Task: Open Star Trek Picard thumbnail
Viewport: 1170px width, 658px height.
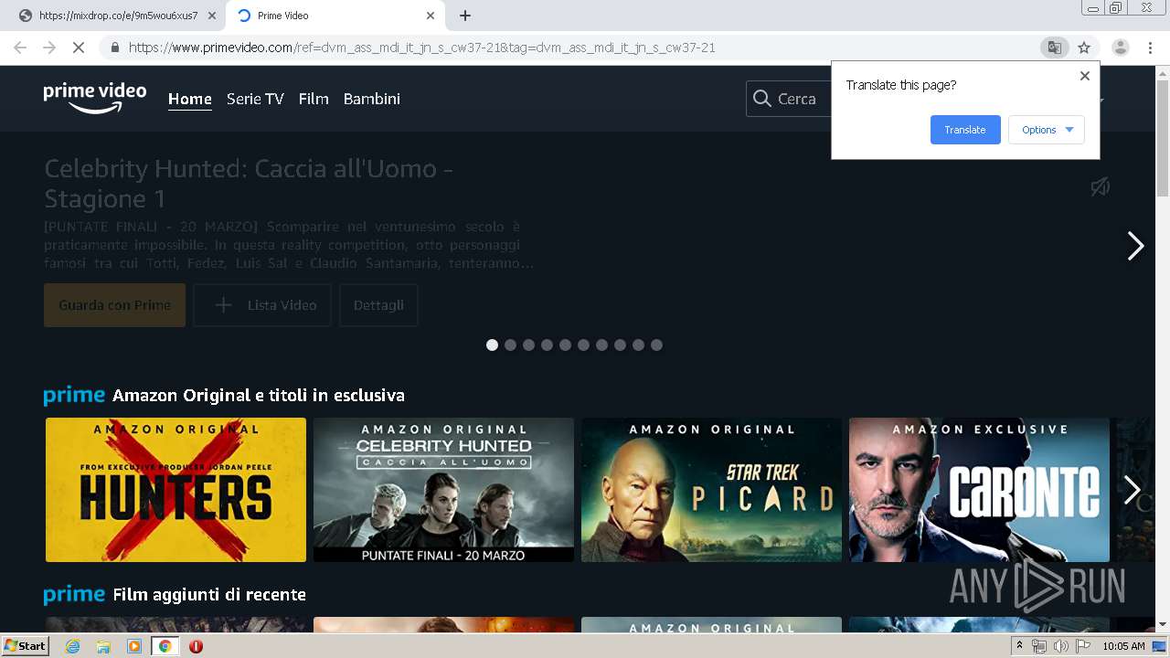Action: click(711, 490)
